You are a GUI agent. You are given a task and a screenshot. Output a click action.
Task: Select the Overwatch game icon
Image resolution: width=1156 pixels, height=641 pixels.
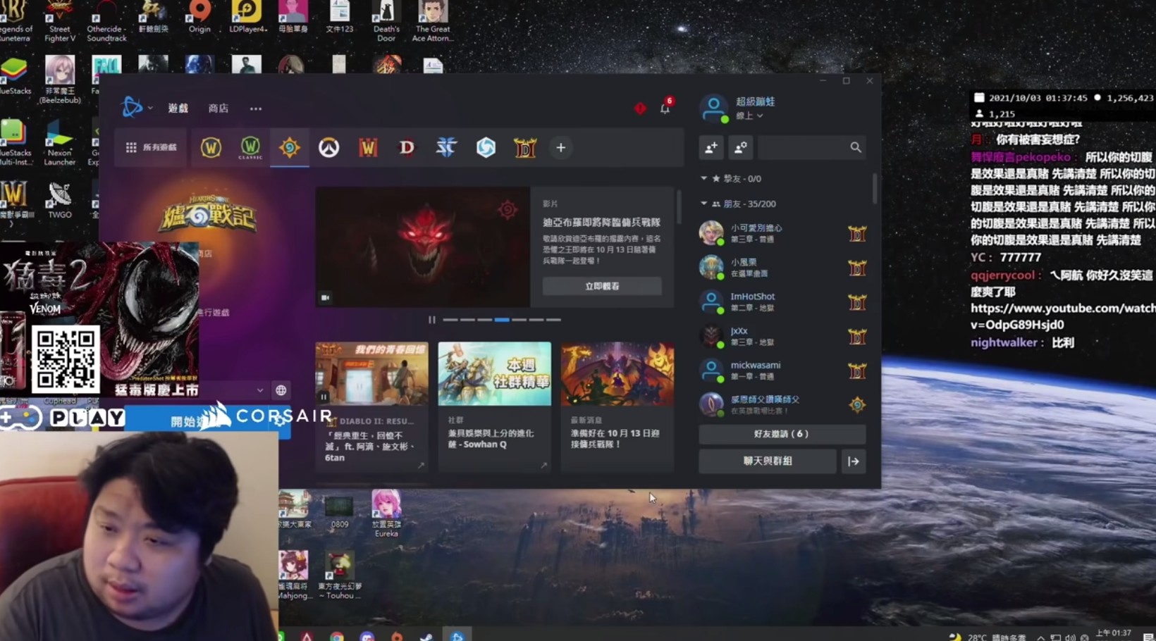[x=329, y=147]
